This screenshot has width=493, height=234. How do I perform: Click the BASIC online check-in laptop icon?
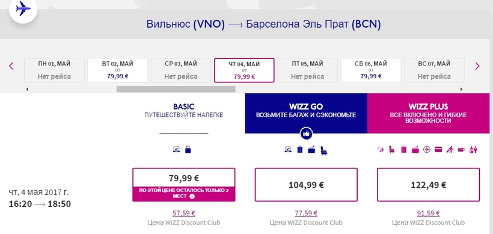176,149
